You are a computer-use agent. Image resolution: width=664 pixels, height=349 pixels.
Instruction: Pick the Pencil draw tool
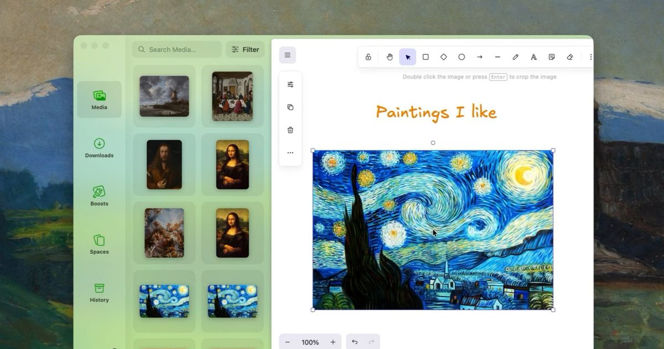pyautogui.click(x=516, y=57)
